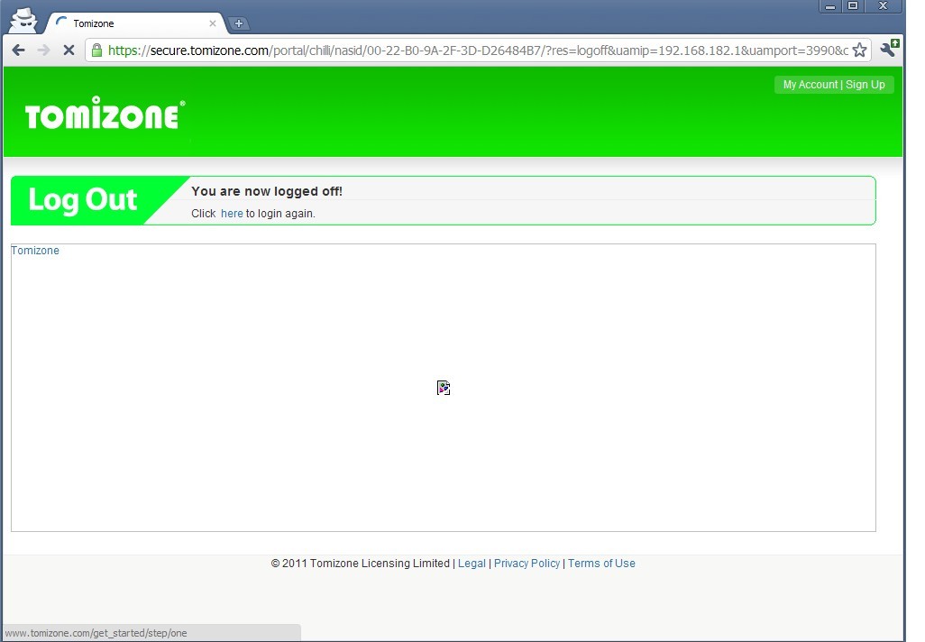Click the '© 2011 Tomizone Licensing Limited' text

(x=360, y=564)
